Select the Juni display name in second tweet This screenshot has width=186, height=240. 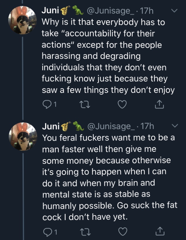[51, 126]
